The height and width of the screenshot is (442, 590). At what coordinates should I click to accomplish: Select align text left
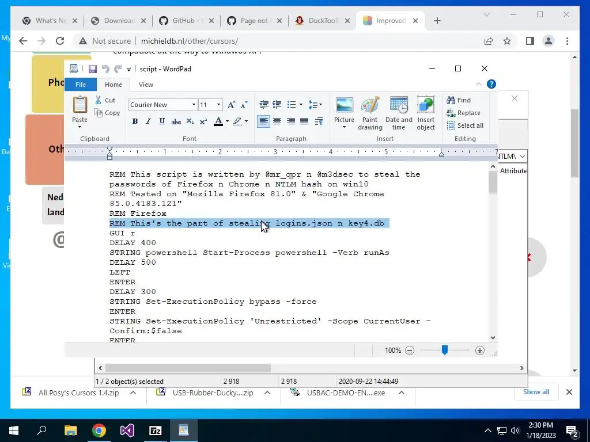pyautogui.click(x=264, y=121)
